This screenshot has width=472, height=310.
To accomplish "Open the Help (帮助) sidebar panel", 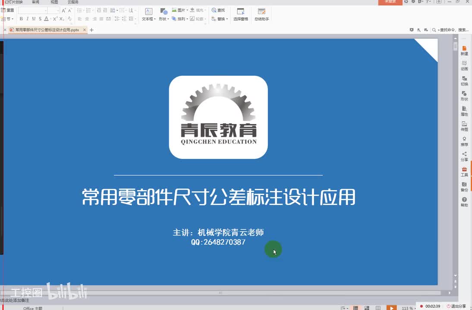I will pos(464,202).
